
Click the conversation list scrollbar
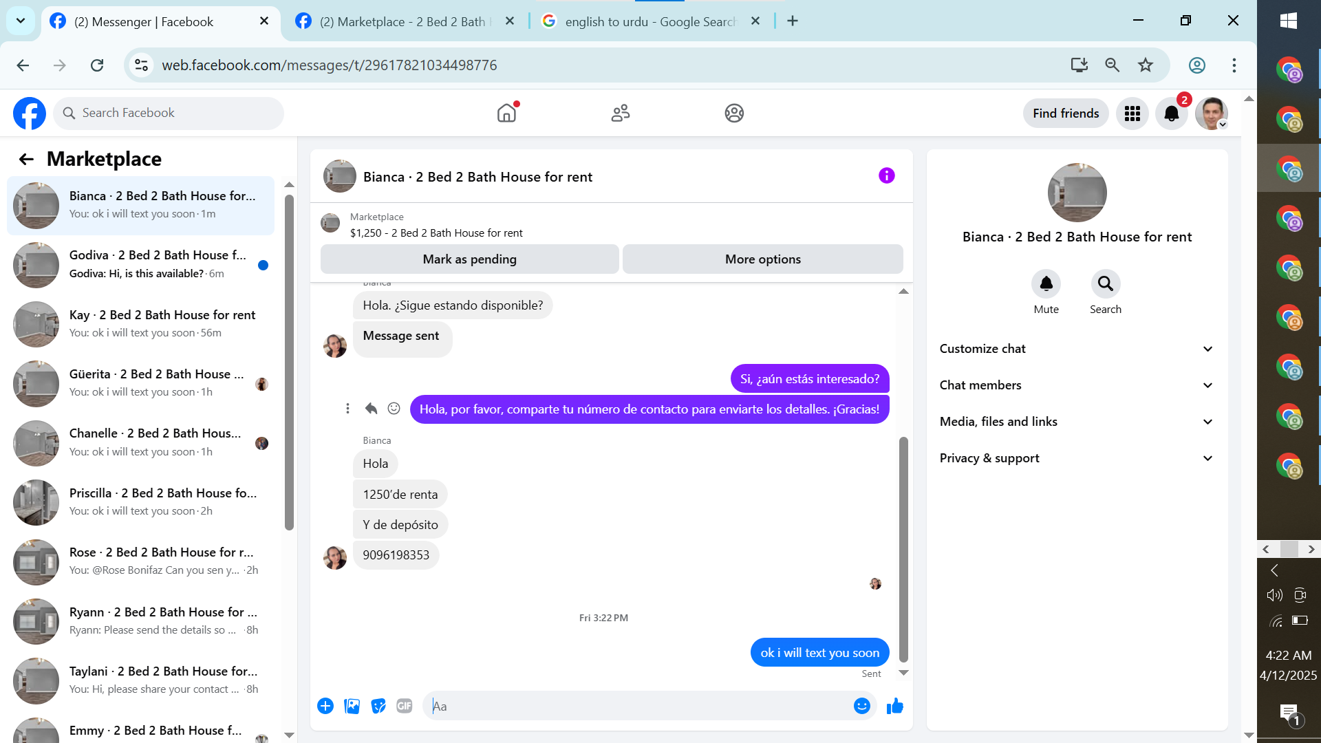pos(289,362)
